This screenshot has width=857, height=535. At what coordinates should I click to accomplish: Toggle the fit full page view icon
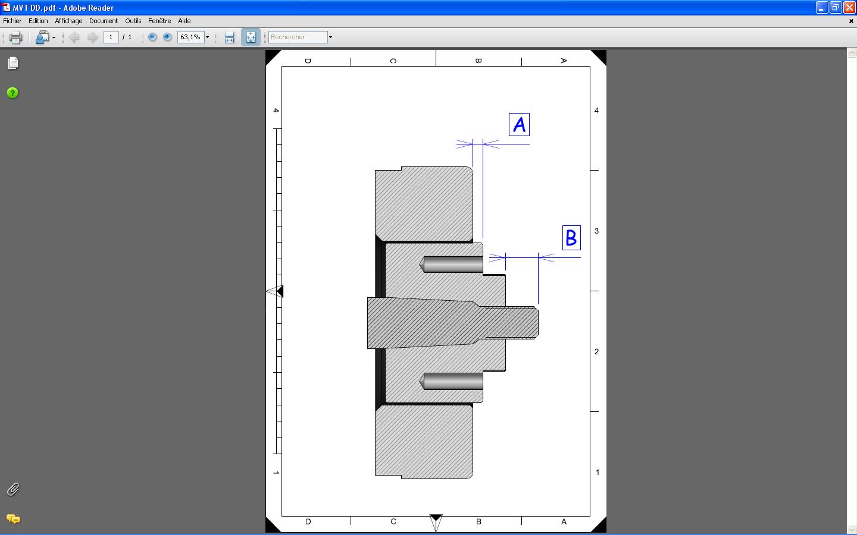(251, 37)
